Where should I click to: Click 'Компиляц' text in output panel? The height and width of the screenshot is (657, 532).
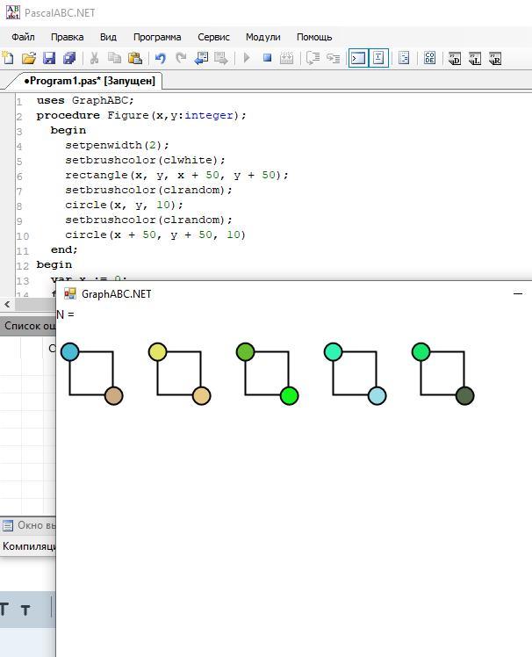click(x=29, y=546)
